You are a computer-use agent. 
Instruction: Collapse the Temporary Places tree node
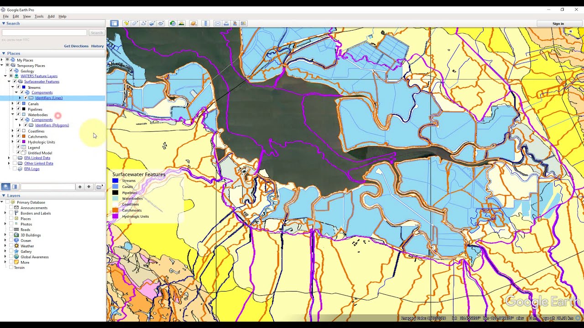coord(2,66)
